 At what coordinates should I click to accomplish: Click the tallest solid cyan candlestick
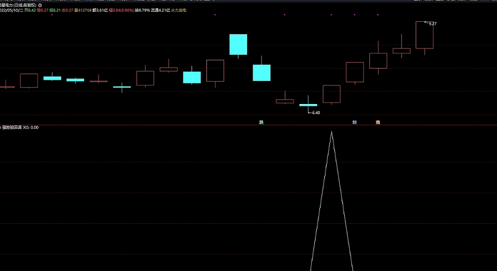coord(238,44)
